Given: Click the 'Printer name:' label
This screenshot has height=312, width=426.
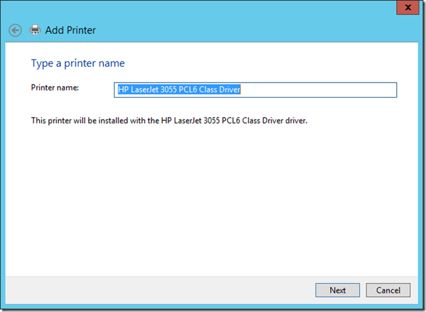Looking at the screenshot, I should 55,88.
